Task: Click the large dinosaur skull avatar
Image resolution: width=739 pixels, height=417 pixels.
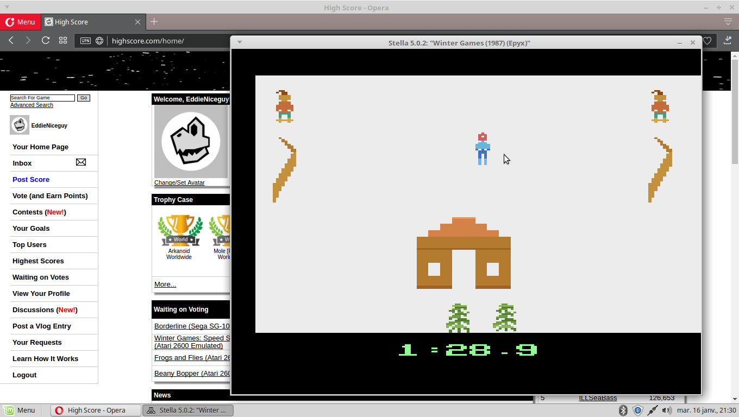Action: (191, 141)
